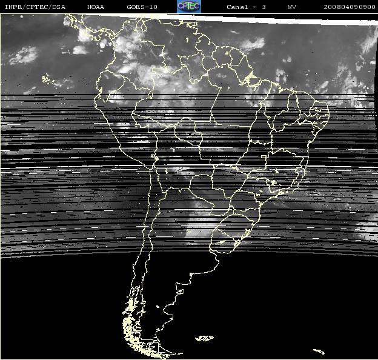Click the timestamp 200804090900
The height and width of the screenshot is (360, 378).
coord(350,7)
